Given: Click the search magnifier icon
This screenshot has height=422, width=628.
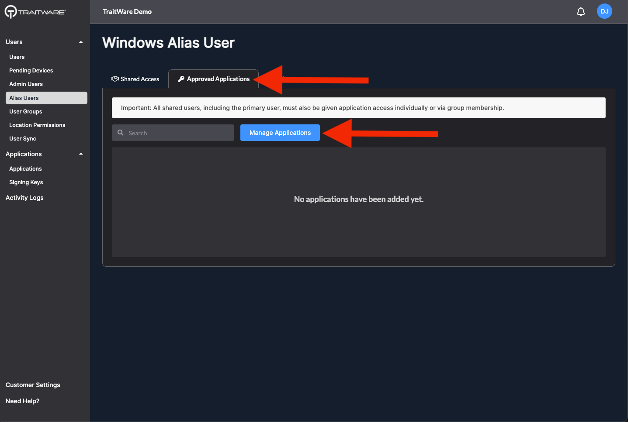Looking at the screenshot, I should (x=121, y=133).
